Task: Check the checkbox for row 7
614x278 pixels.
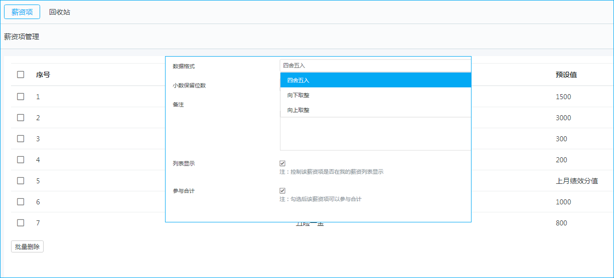Action: (21, 223)
